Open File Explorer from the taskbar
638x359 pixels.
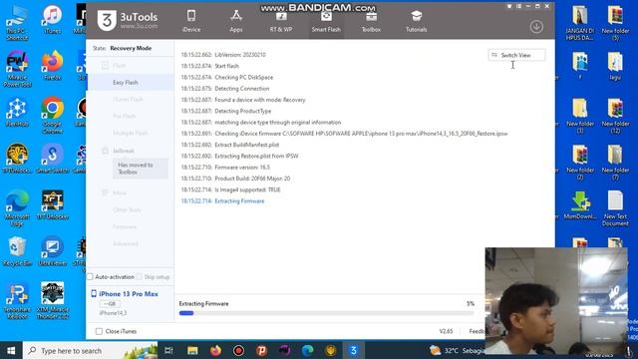pyautogui.click(x=192, y=350)
